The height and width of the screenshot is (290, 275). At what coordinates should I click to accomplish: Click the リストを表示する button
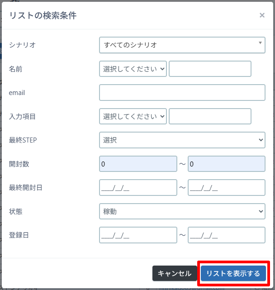pyautogui.click(x=233, y=273)
